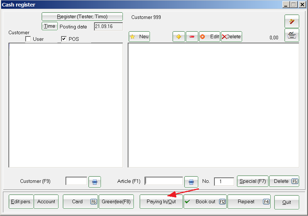Click the Time button
308x216 pixels.
(x=49, y=26)
